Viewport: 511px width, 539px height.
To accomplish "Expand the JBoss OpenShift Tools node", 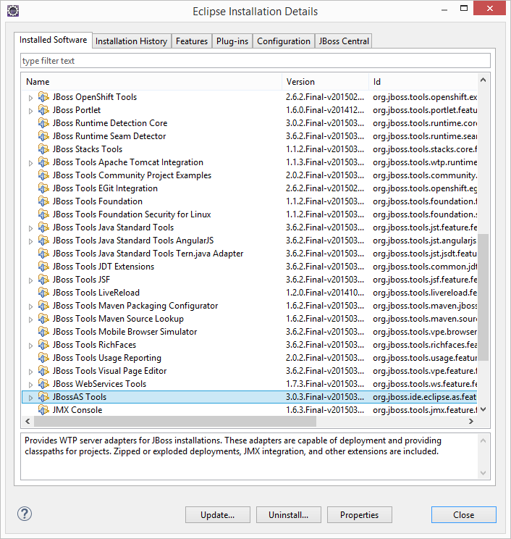I will pos(30,98).
